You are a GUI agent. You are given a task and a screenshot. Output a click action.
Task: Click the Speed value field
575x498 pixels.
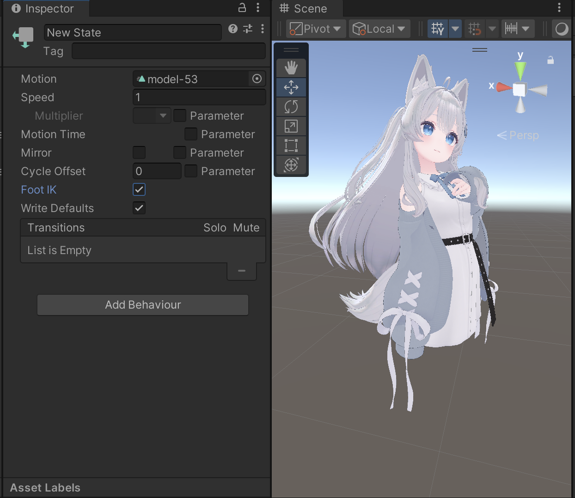pos(199,97)
